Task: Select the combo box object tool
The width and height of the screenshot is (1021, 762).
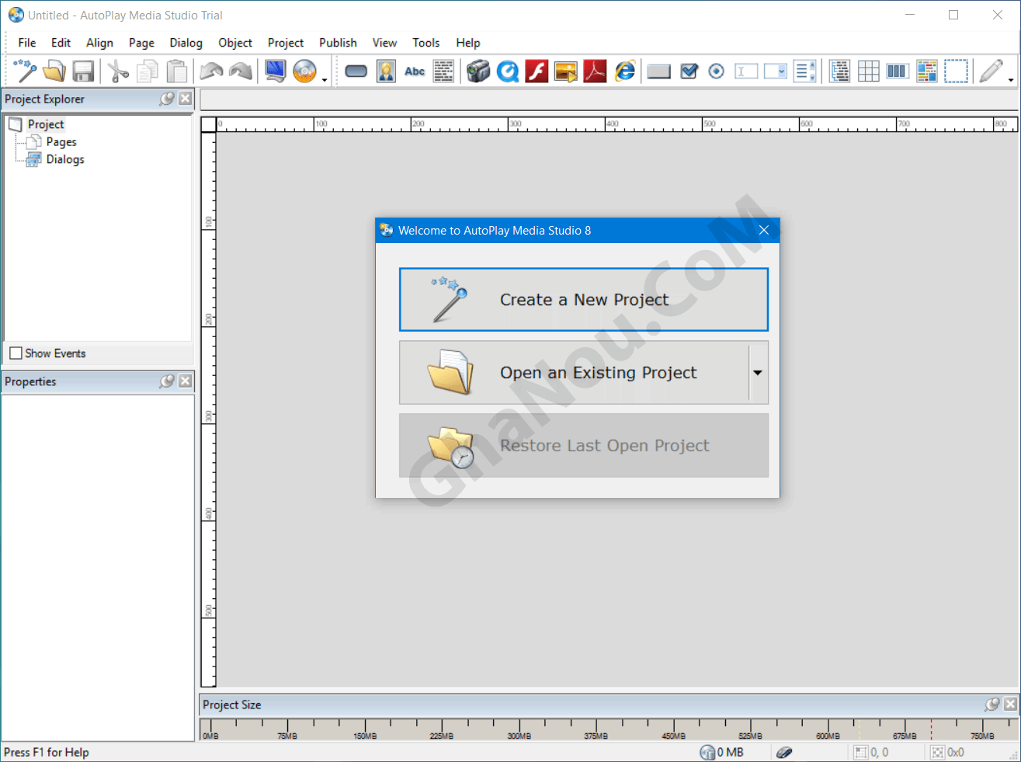Action: pos(775,71)
